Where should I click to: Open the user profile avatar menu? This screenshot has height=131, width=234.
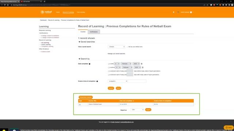191,12
